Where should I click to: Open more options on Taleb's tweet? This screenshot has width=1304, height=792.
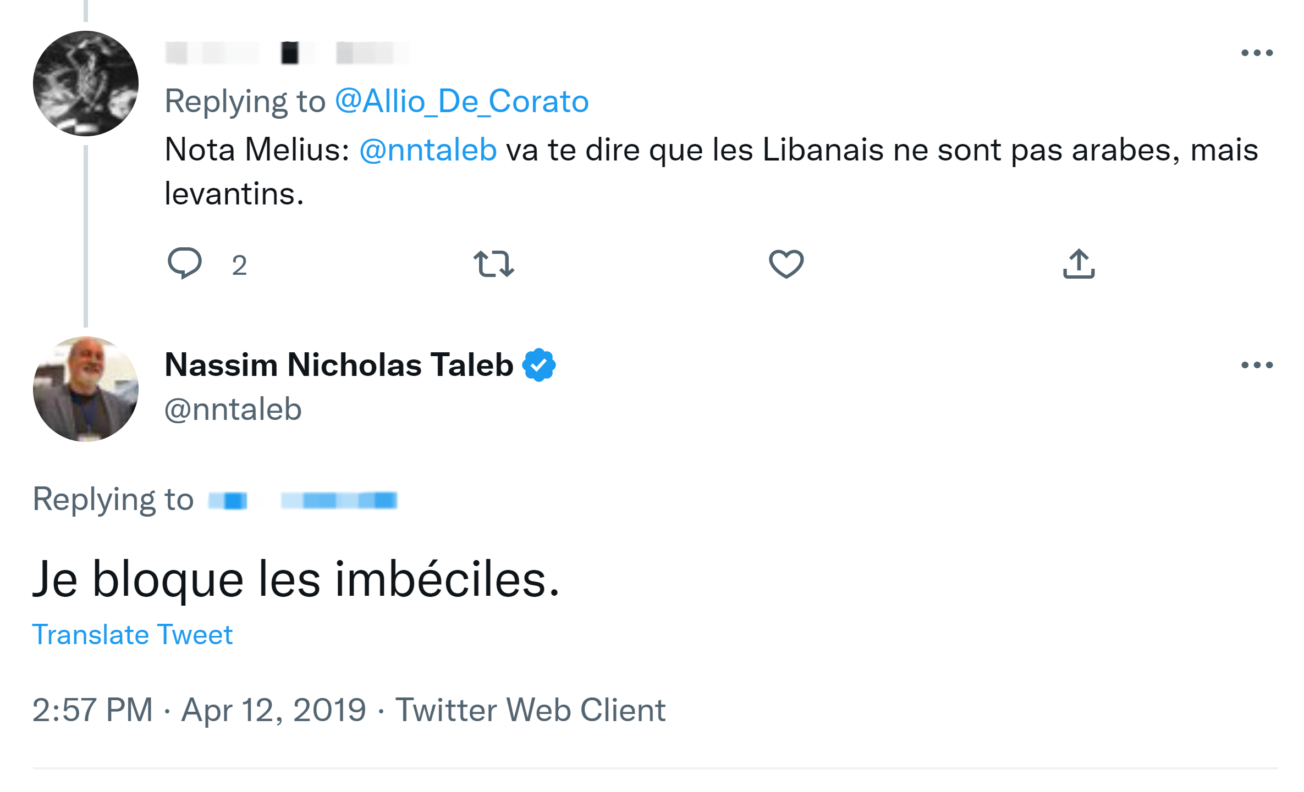pyautogui.click(x=1257, y=365)
